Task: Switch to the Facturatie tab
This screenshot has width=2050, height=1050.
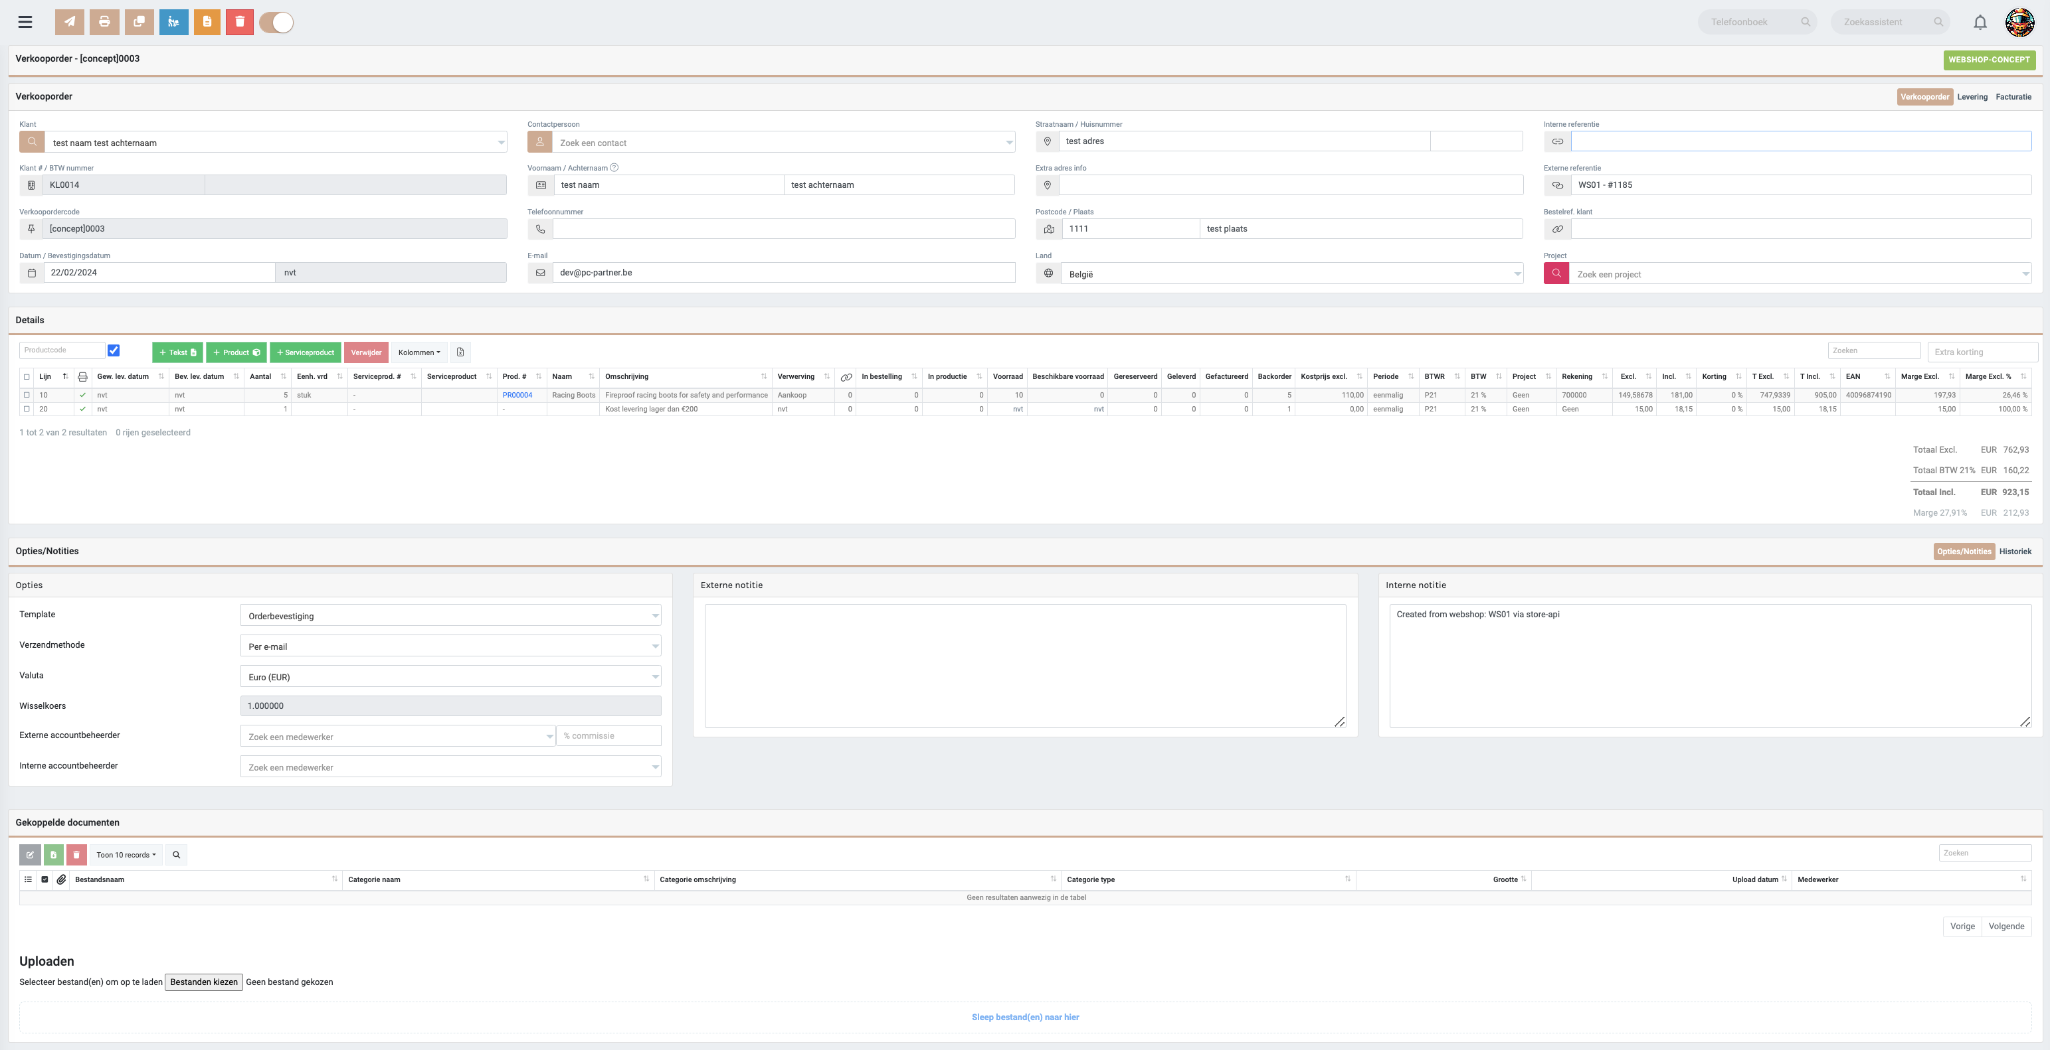Action: click(x=2013, y=97)
